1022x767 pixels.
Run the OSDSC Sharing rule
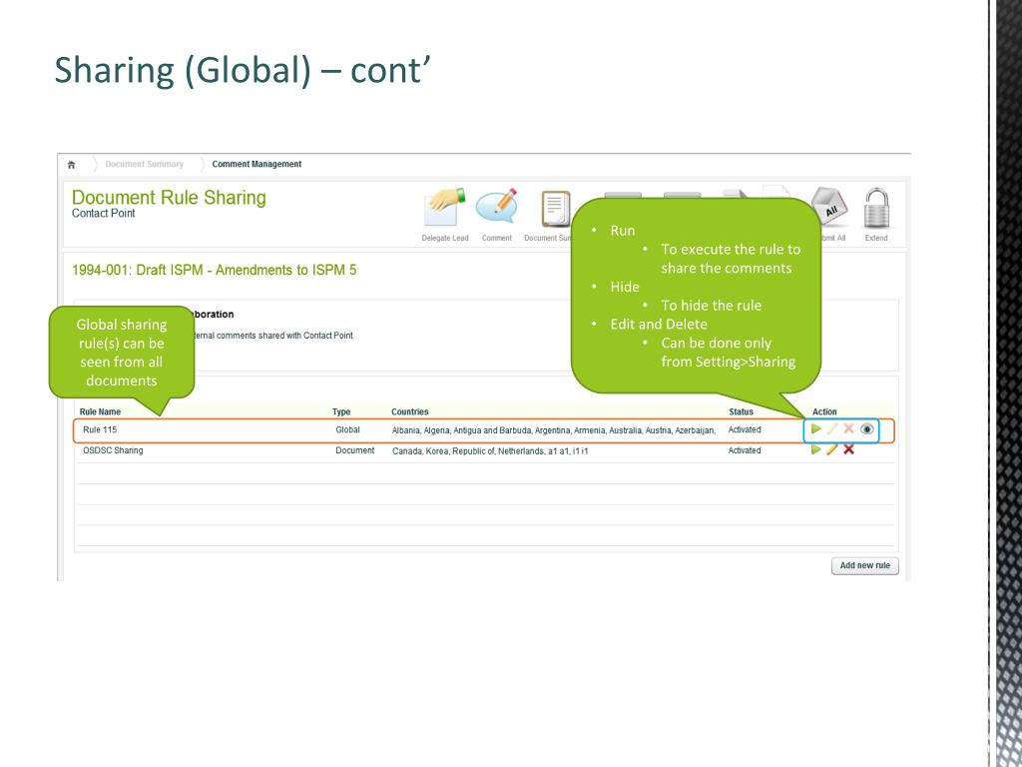click(816, 449)
